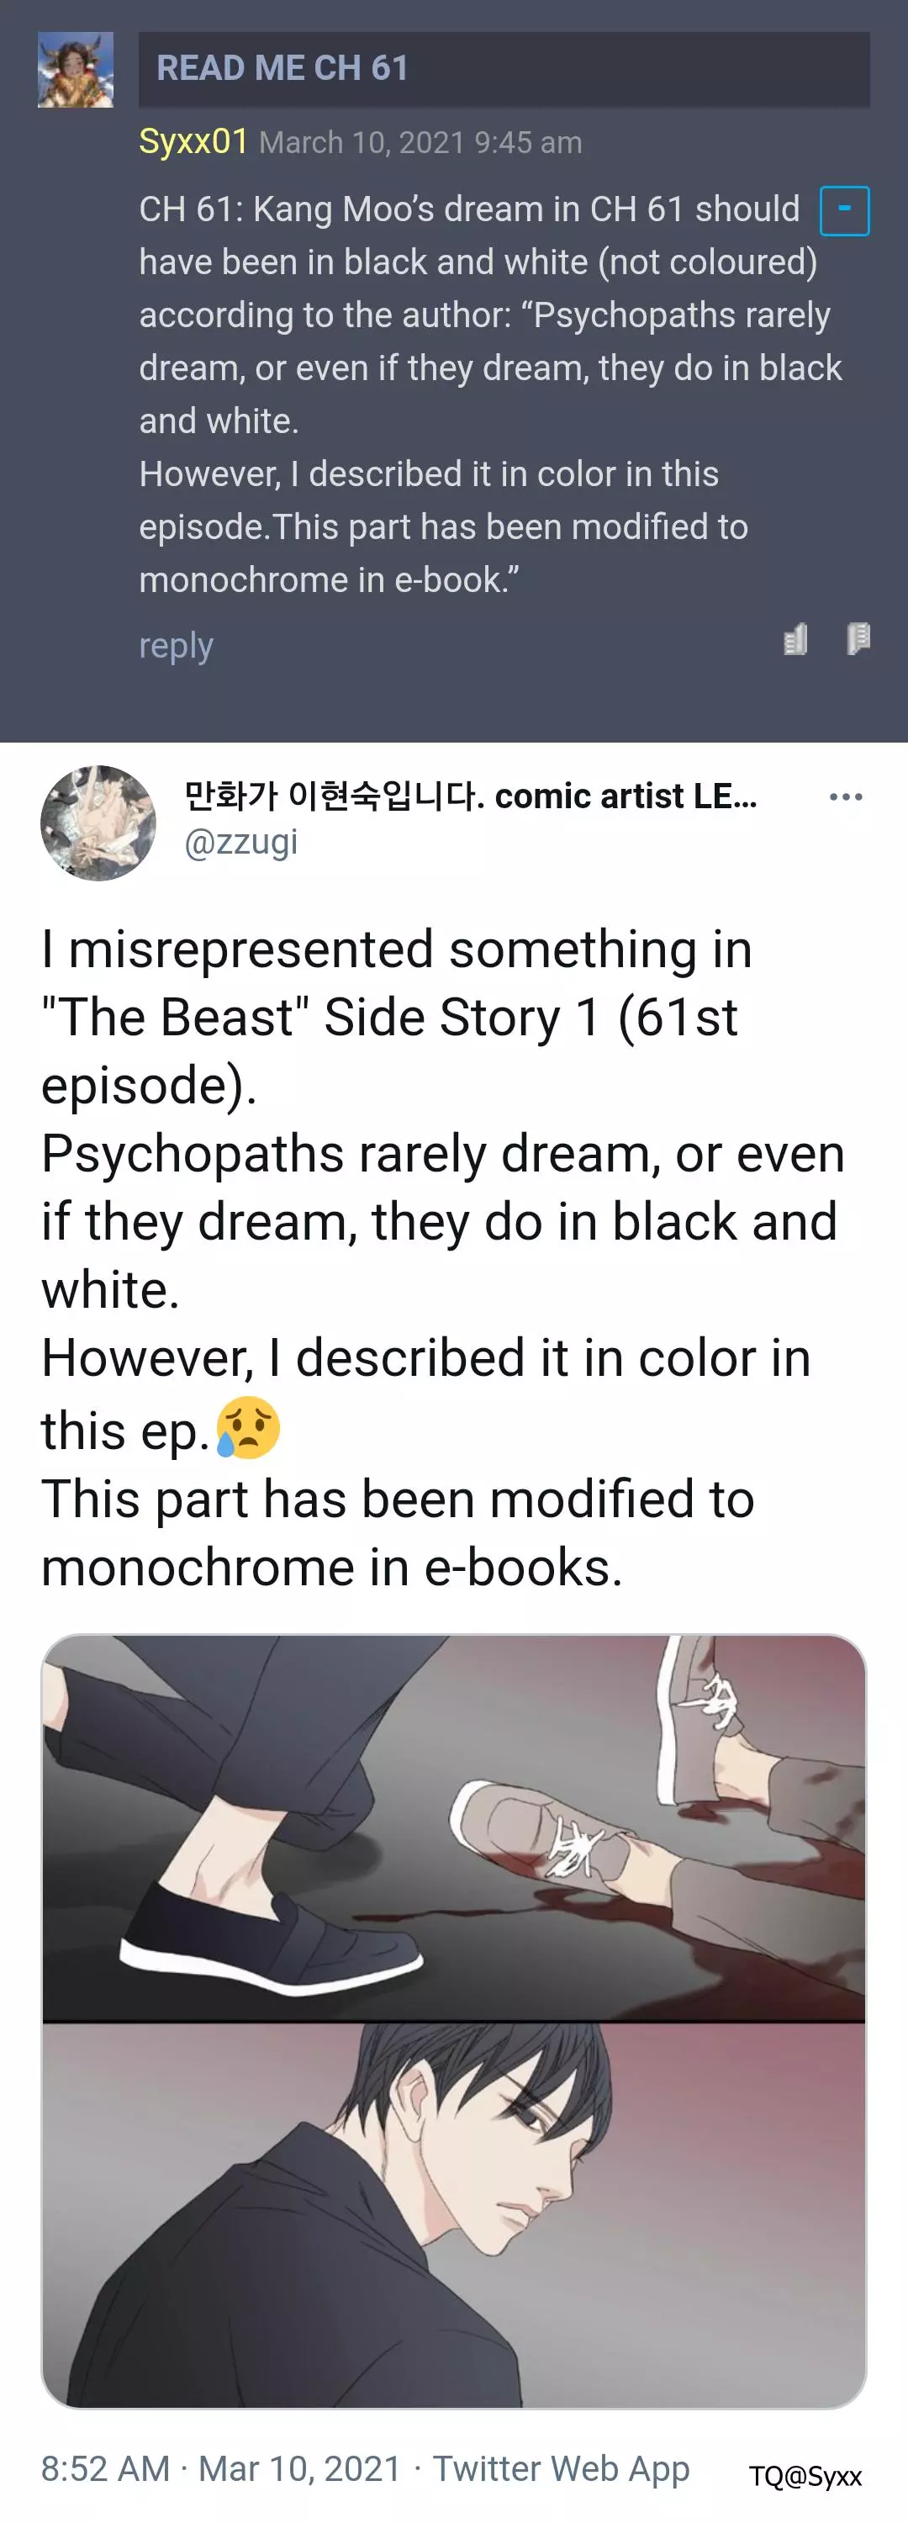Screen dimensions: 908x2523
Task: Click the @zzugi Twitter handle
Action: pyautogui.click(x=241, y=843)
